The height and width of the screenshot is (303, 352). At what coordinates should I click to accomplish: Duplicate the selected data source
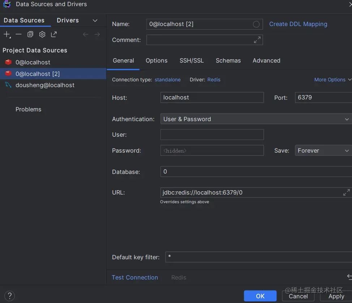click(x=30, y=34)
